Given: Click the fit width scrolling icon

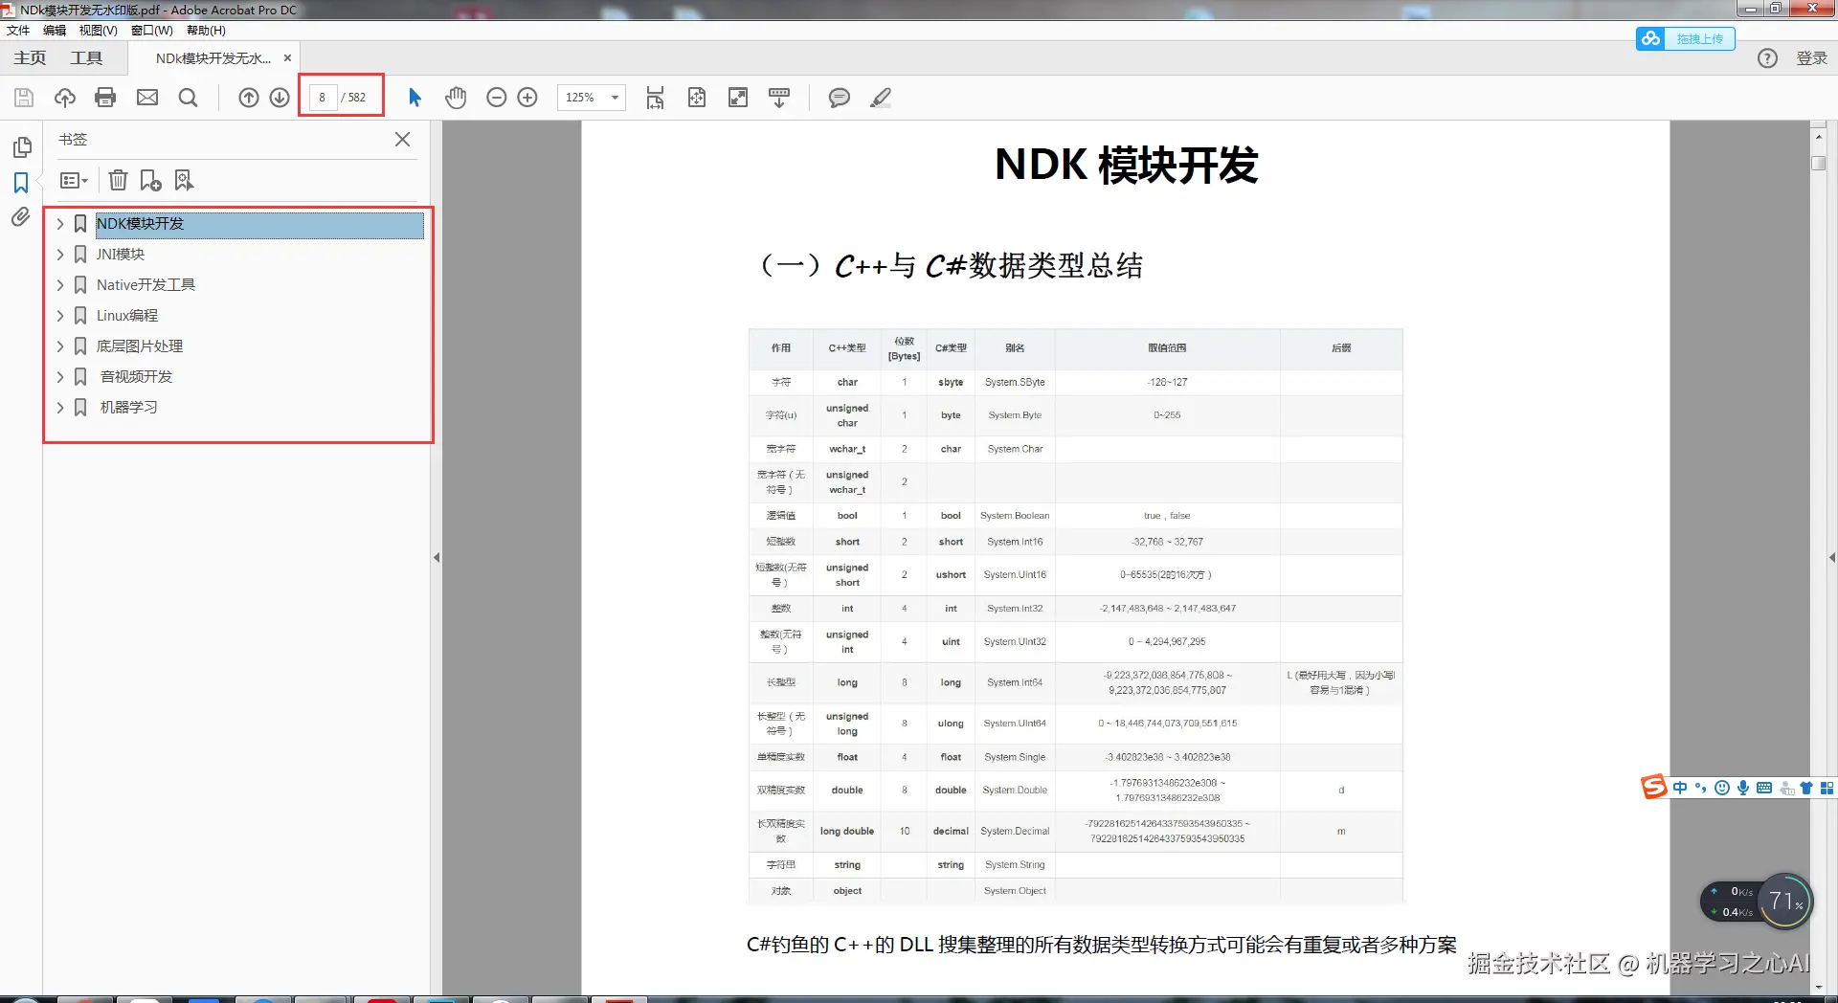Looking at the screenshot, I should (x=655, y=98).
